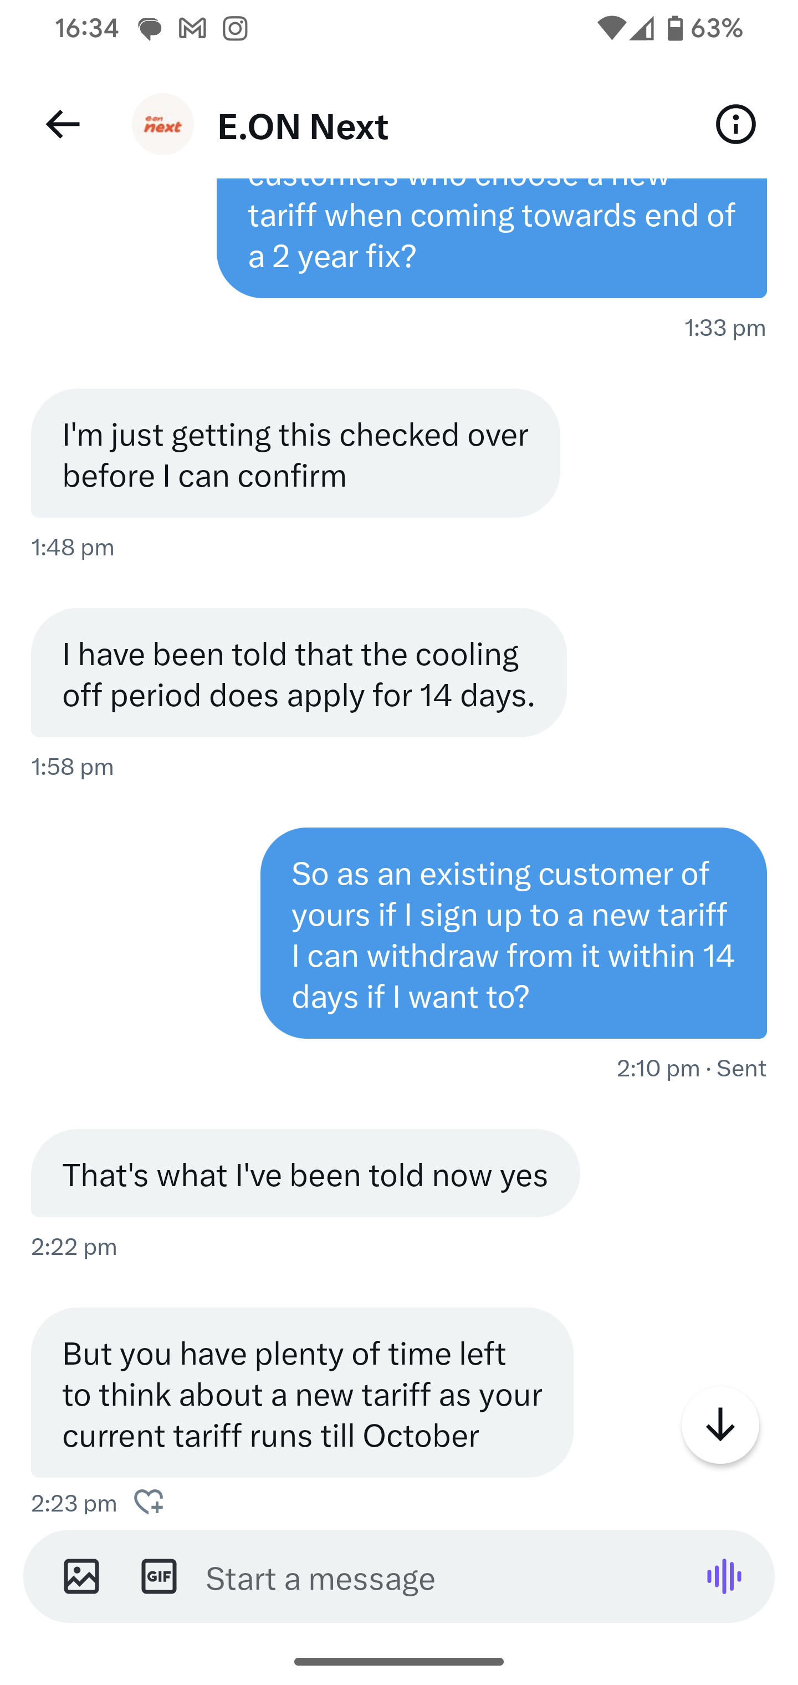Open the GIF picker
Viewport: 798px width, 1685px height.
point(159,1576)
